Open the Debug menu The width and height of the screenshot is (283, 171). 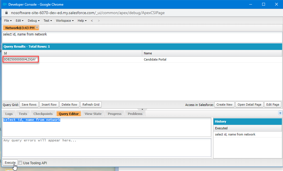pos(34,21)
